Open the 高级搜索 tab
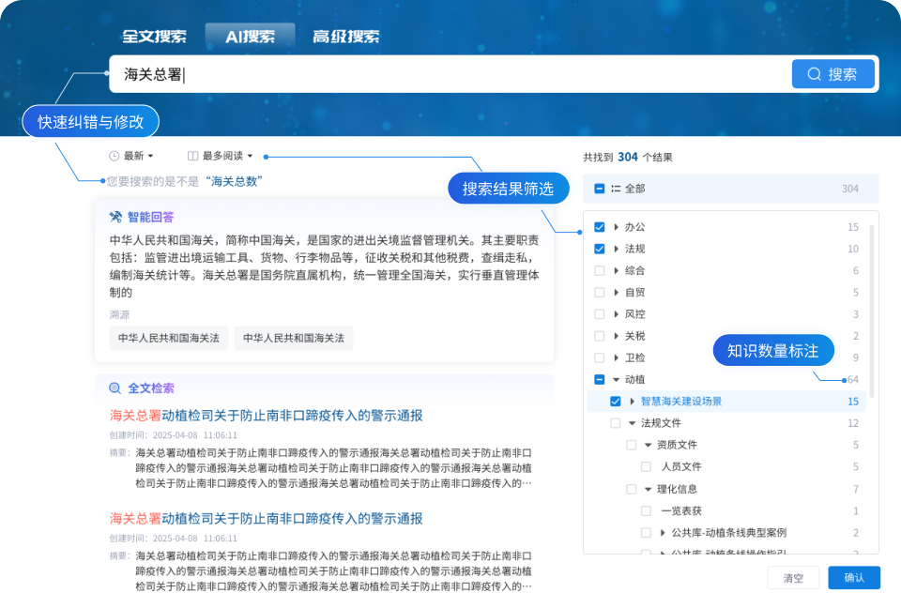 (x=346, y=37)
